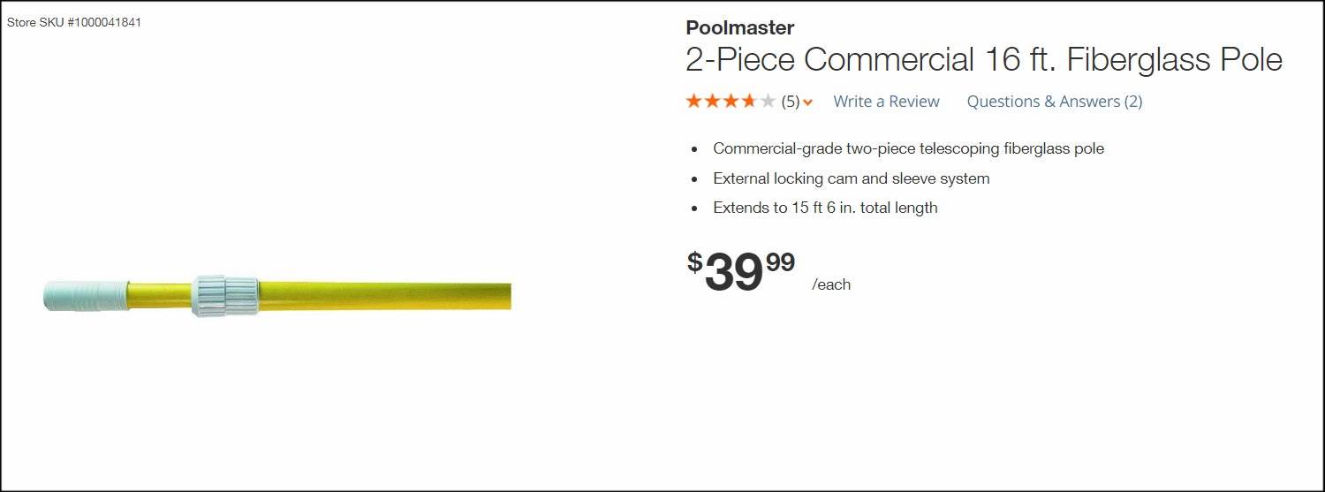Viewport: 1325px width, 492px height.
Task: Click the third orange rating star
Action: pos(731,101)
